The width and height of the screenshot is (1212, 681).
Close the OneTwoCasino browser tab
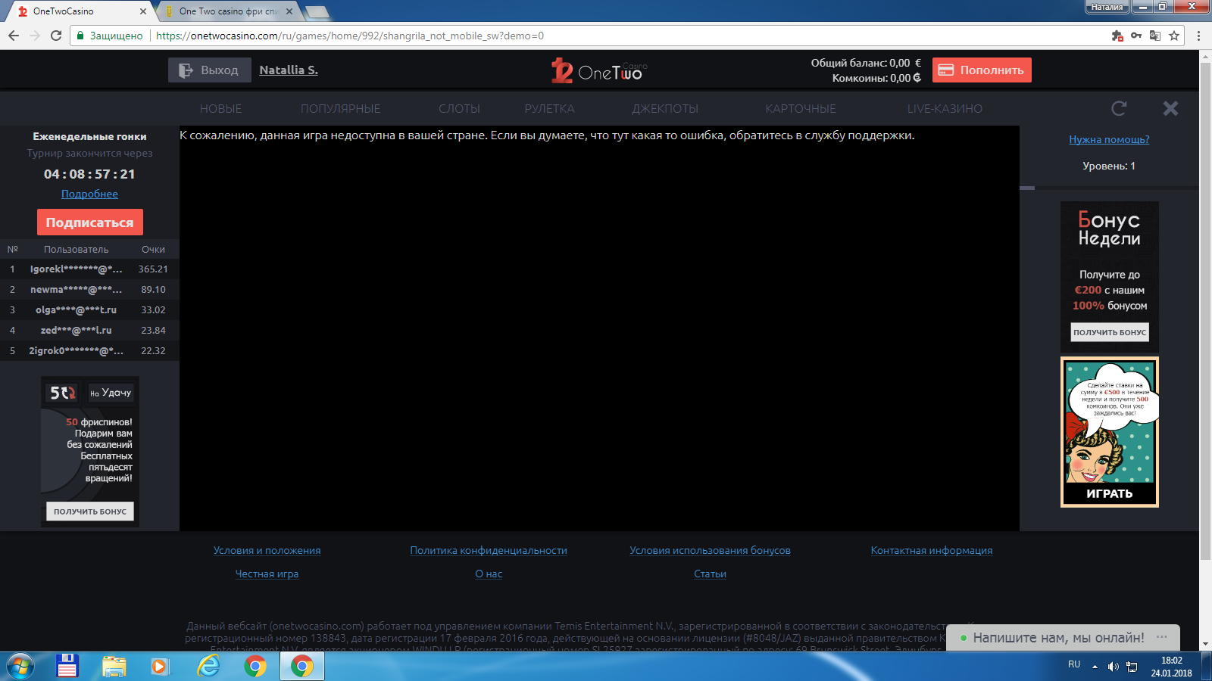(143, 11)
